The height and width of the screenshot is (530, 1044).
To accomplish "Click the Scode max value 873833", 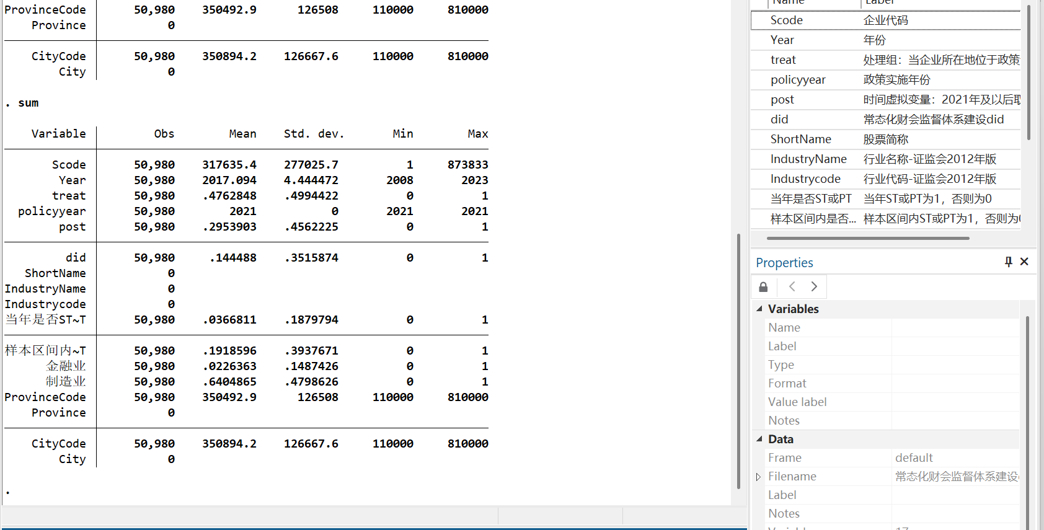I will [468, 165].
